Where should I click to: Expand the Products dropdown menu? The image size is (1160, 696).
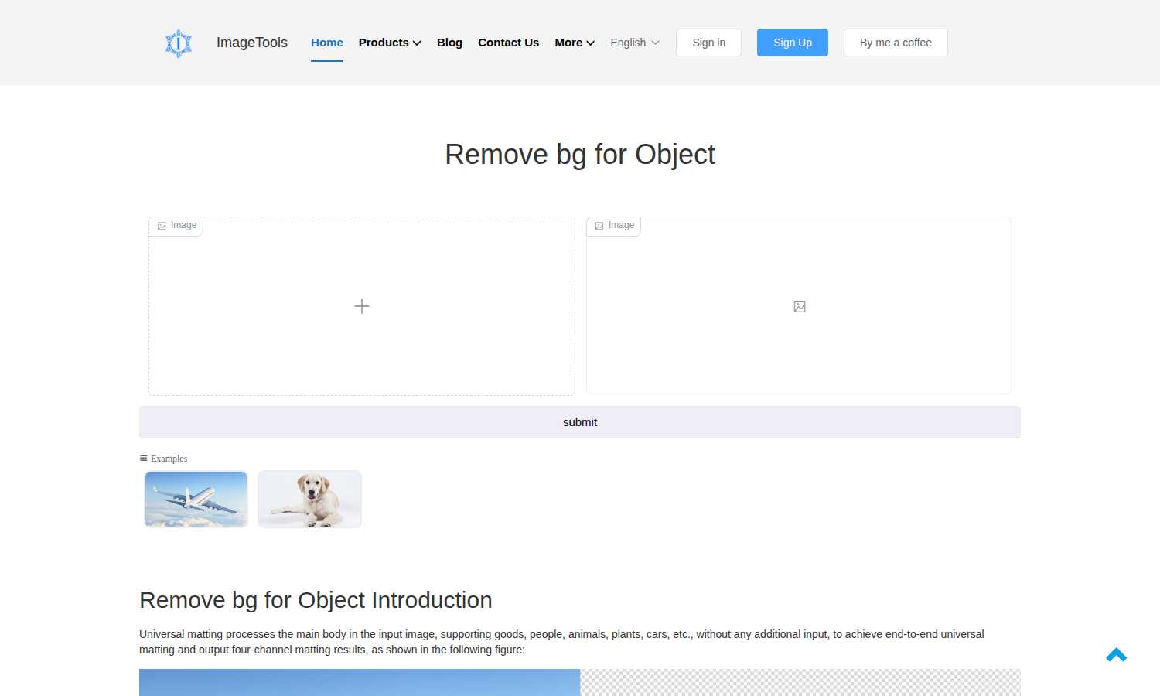tap(390, 43)
